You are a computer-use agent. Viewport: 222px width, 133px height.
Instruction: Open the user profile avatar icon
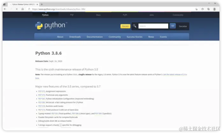coord(214,9)
